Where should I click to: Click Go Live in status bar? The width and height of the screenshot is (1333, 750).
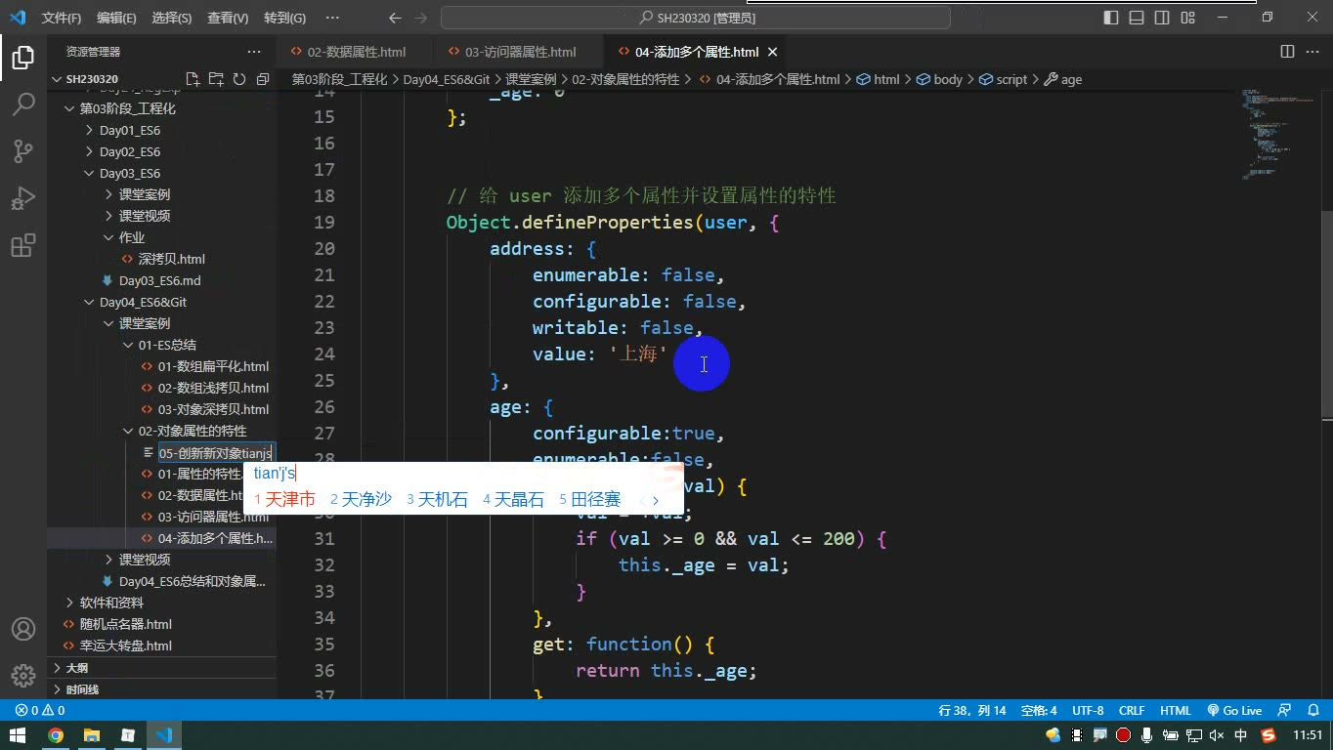(1234, 711)
